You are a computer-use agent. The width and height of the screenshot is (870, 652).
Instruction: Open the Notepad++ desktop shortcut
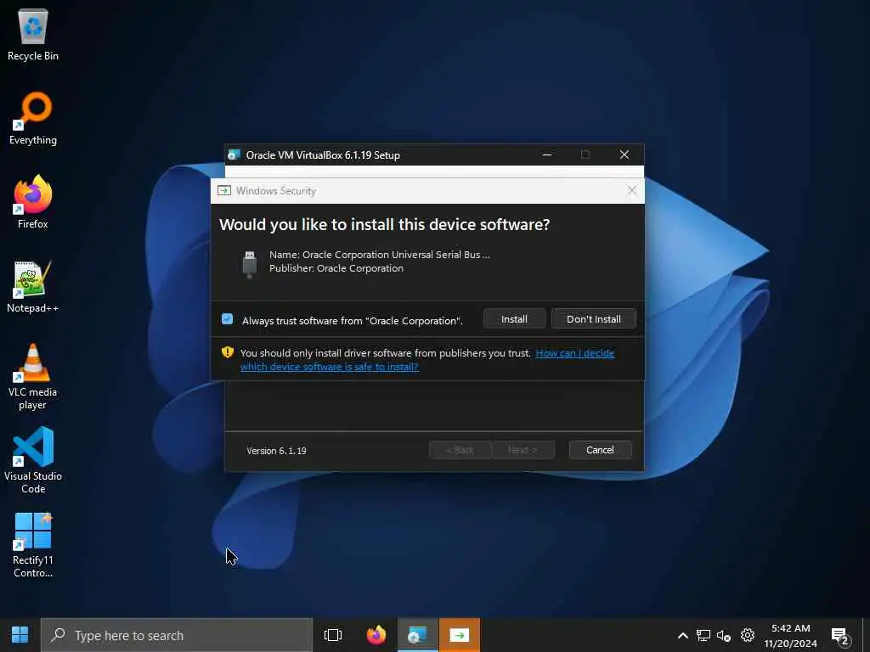(x=33, y=287)
